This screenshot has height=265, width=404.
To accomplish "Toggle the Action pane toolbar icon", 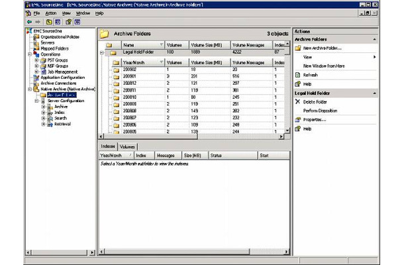I will point(77,22).
